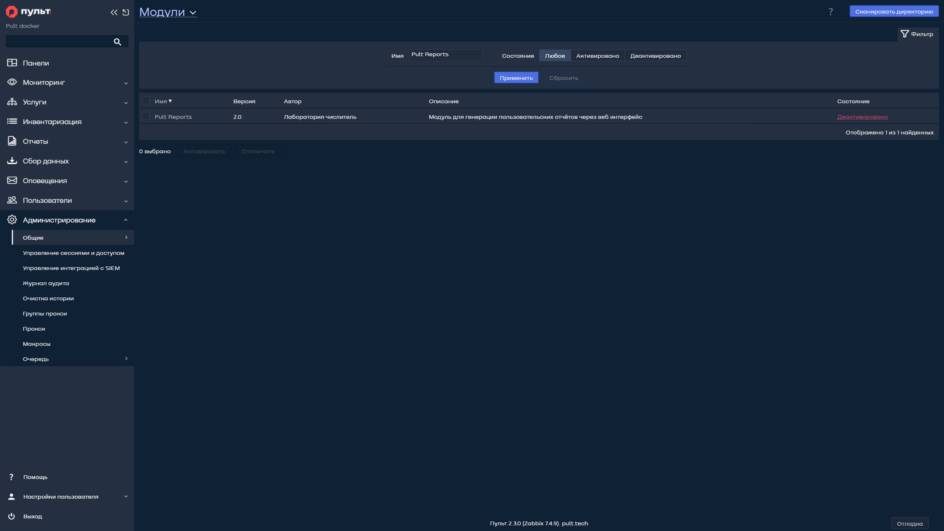944x531 pixels.
Task: Expand the Оповещения menu chevron
Action: [x=126, y=182]
